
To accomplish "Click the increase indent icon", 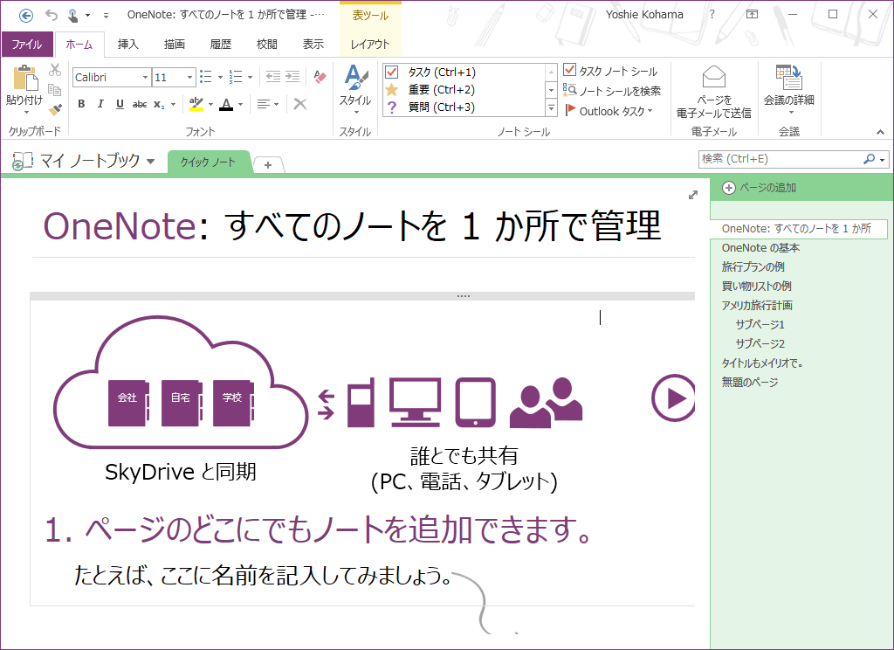I will coord(292,77).
